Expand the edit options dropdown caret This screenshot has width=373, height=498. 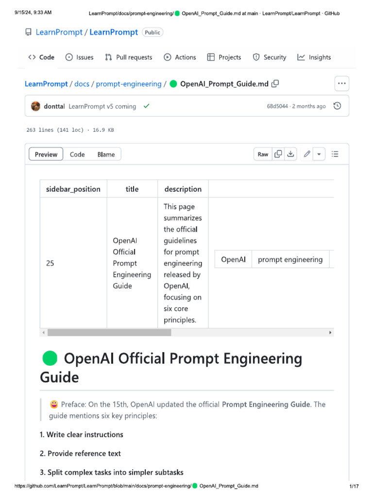click(319, 154)
